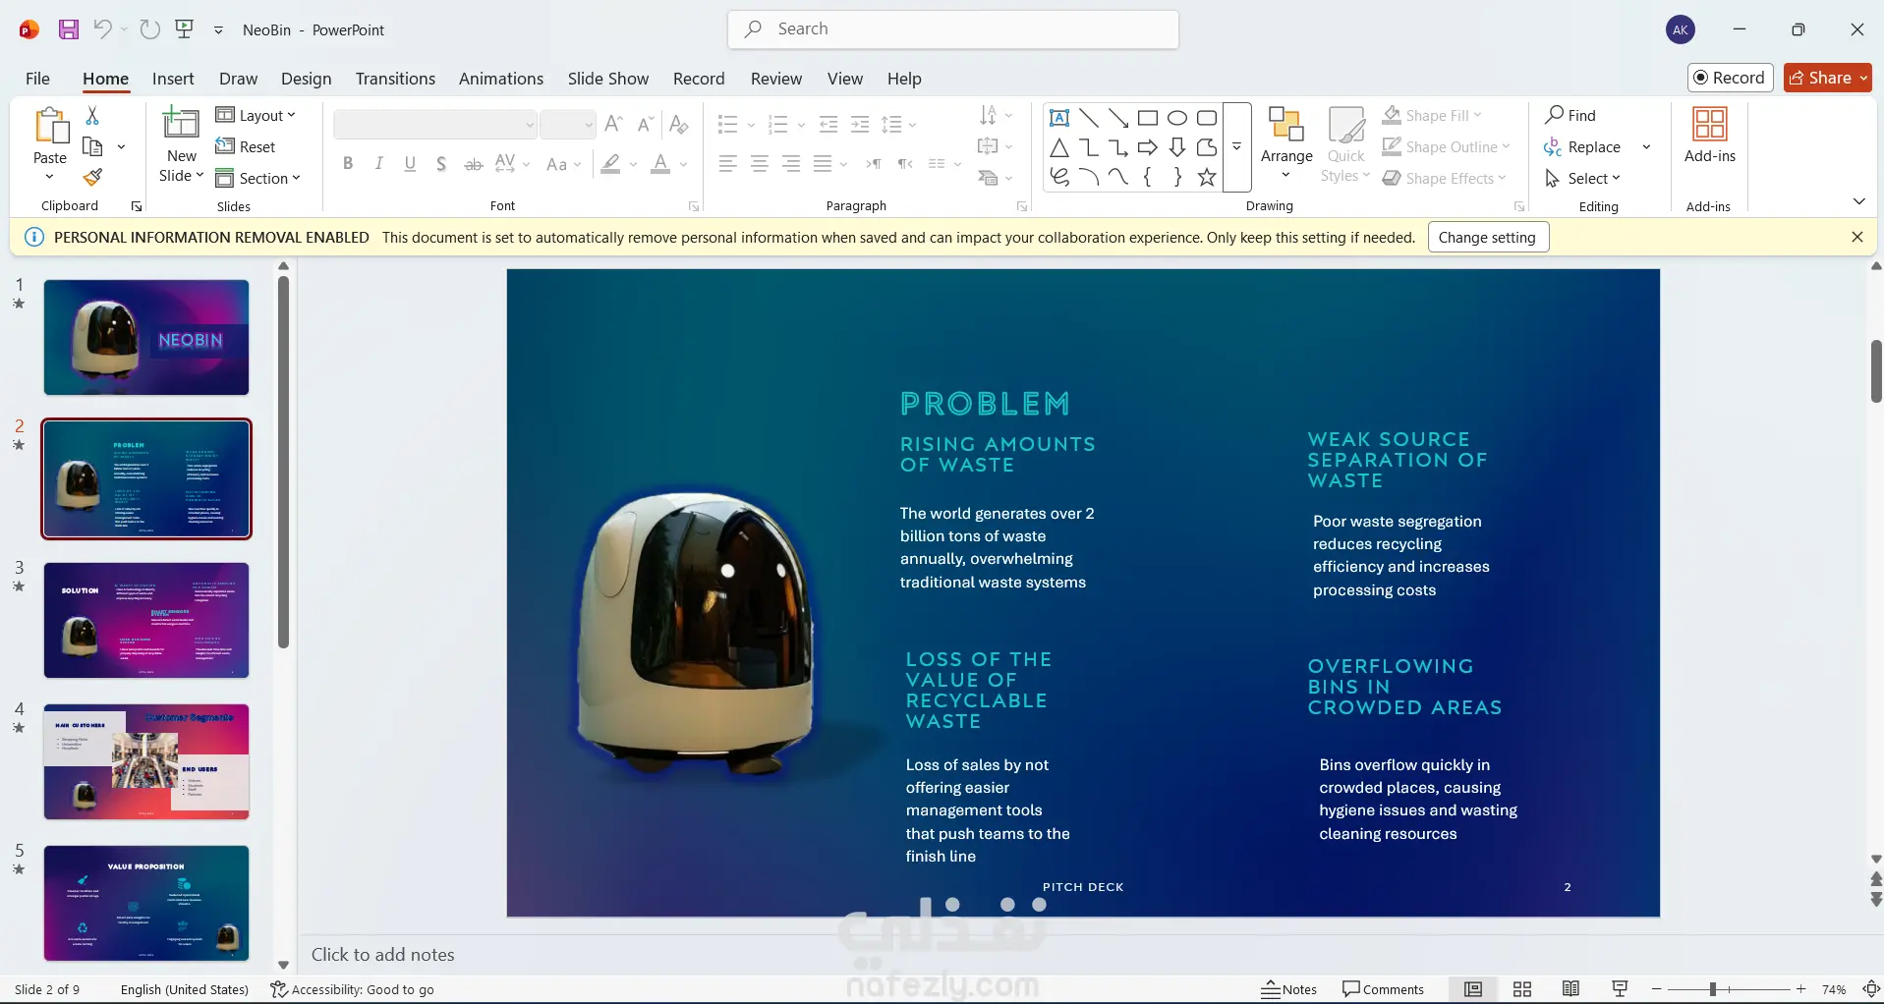Click the Reset slide button
1884x1004 pixels.
(x=246, y=146)
